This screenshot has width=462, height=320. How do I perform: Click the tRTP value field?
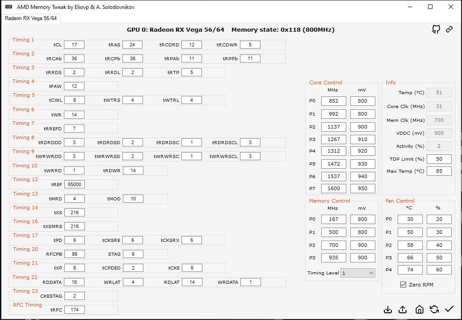pos(192,72)
